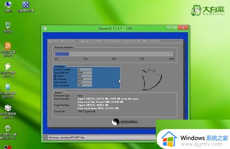Open the Recycle Bin desktop icon
Viewport: 230px width, 149px height.
pyautogui.click(x=8, y=27)
